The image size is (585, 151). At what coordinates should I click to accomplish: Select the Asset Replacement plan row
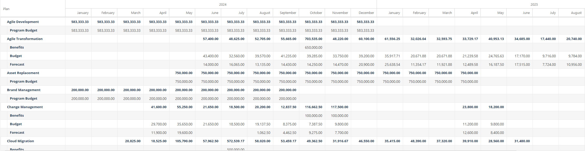point(23,73)
